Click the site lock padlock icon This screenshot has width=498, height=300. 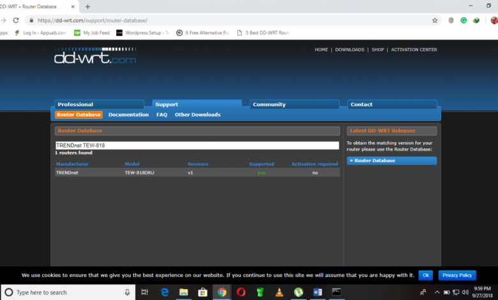(31, 20)
